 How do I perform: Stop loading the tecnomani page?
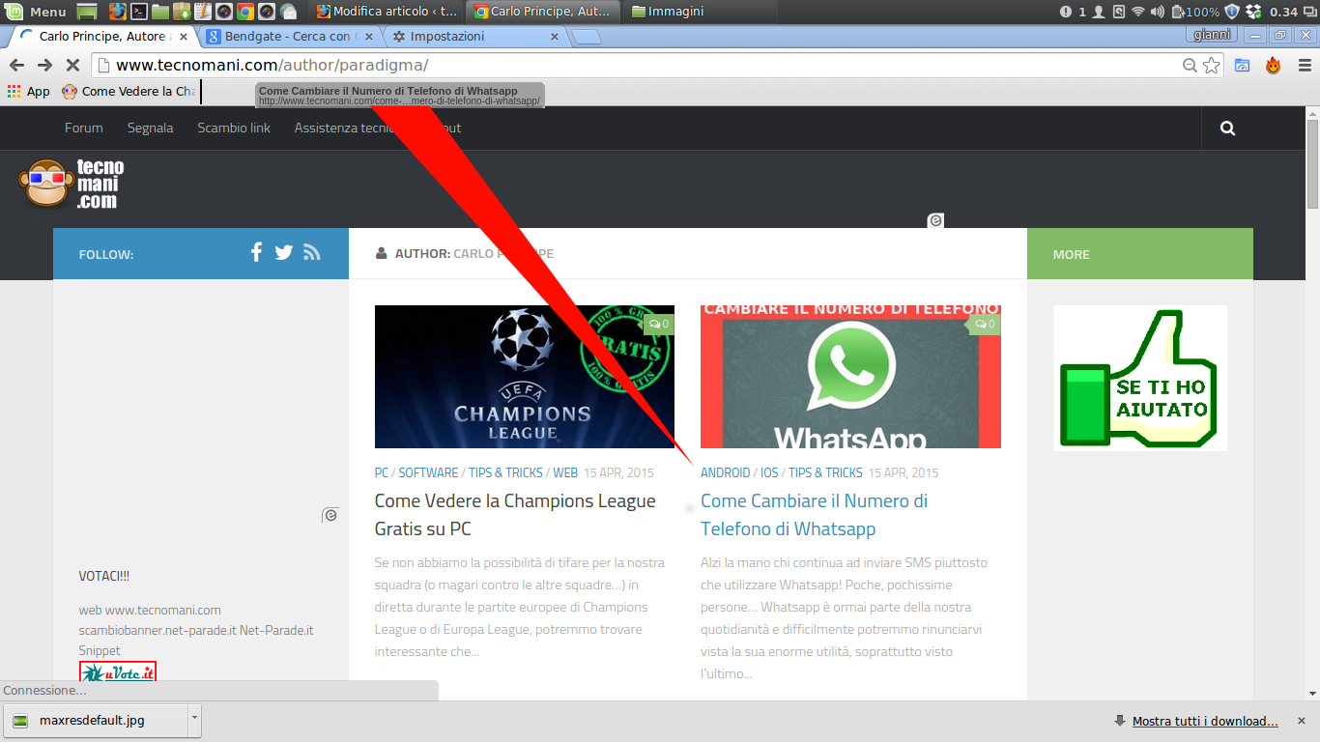(x=72, y=65)
